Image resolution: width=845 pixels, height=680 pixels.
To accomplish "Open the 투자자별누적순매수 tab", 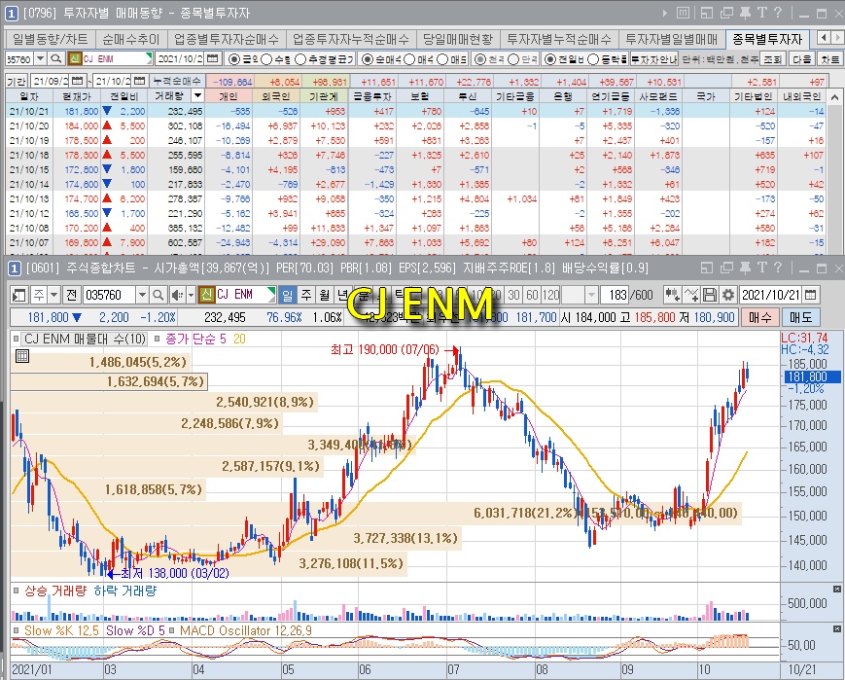I will [559, 39].
